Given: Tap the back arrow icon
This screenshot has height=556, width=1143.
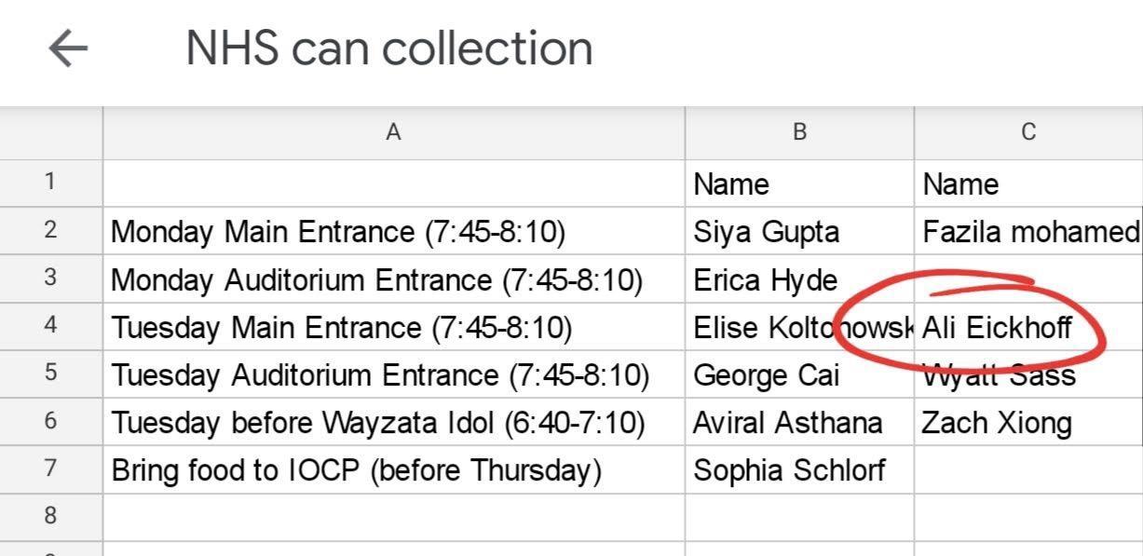Looking at the screenshot, I should (68, 48).
